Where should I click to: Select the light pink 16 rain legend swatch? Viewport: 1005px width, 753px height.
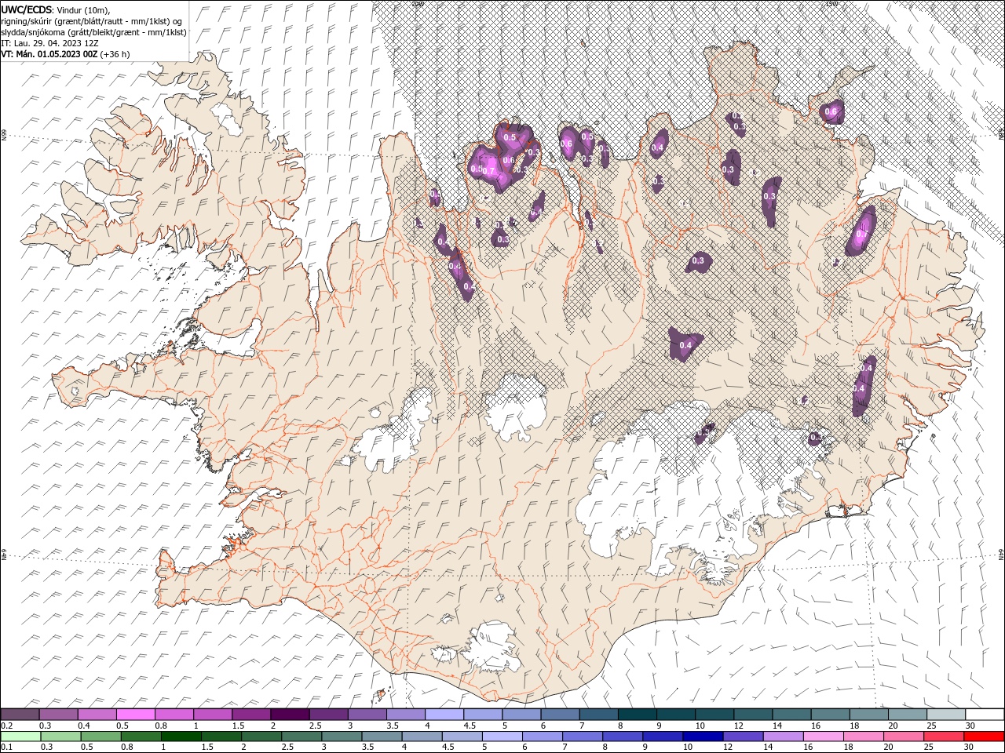coord(823,736)
